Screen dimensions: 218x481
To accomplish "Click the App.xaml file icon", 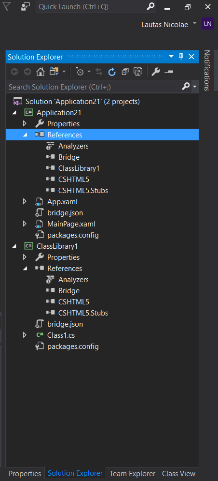I will 40,202.
